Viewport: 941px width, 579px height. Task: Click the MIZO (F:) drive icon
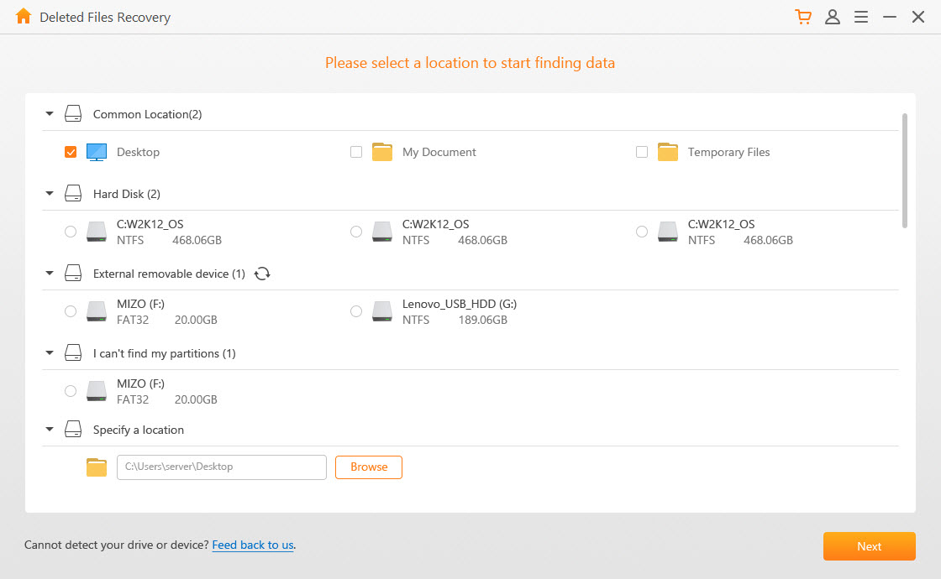click(x=96, y=310)
